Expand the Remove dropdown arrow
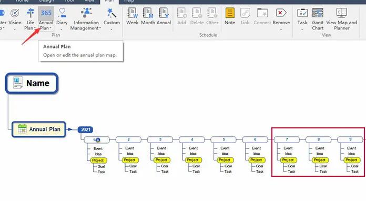Screen dimensions: 366x201 (281, 29)
